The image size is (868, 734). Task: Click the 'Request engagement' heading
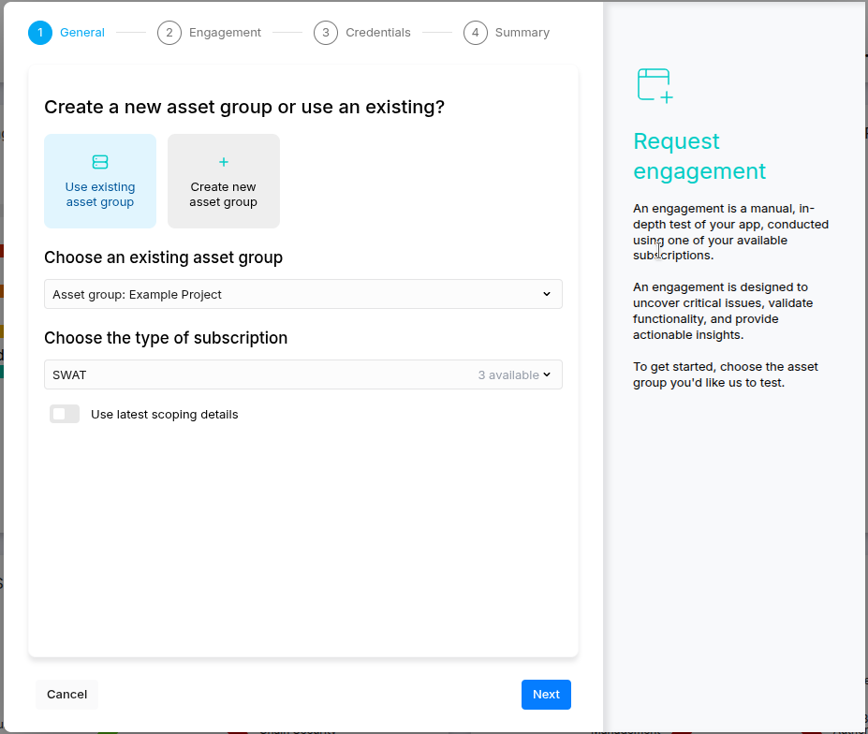(x=699, y=156)
